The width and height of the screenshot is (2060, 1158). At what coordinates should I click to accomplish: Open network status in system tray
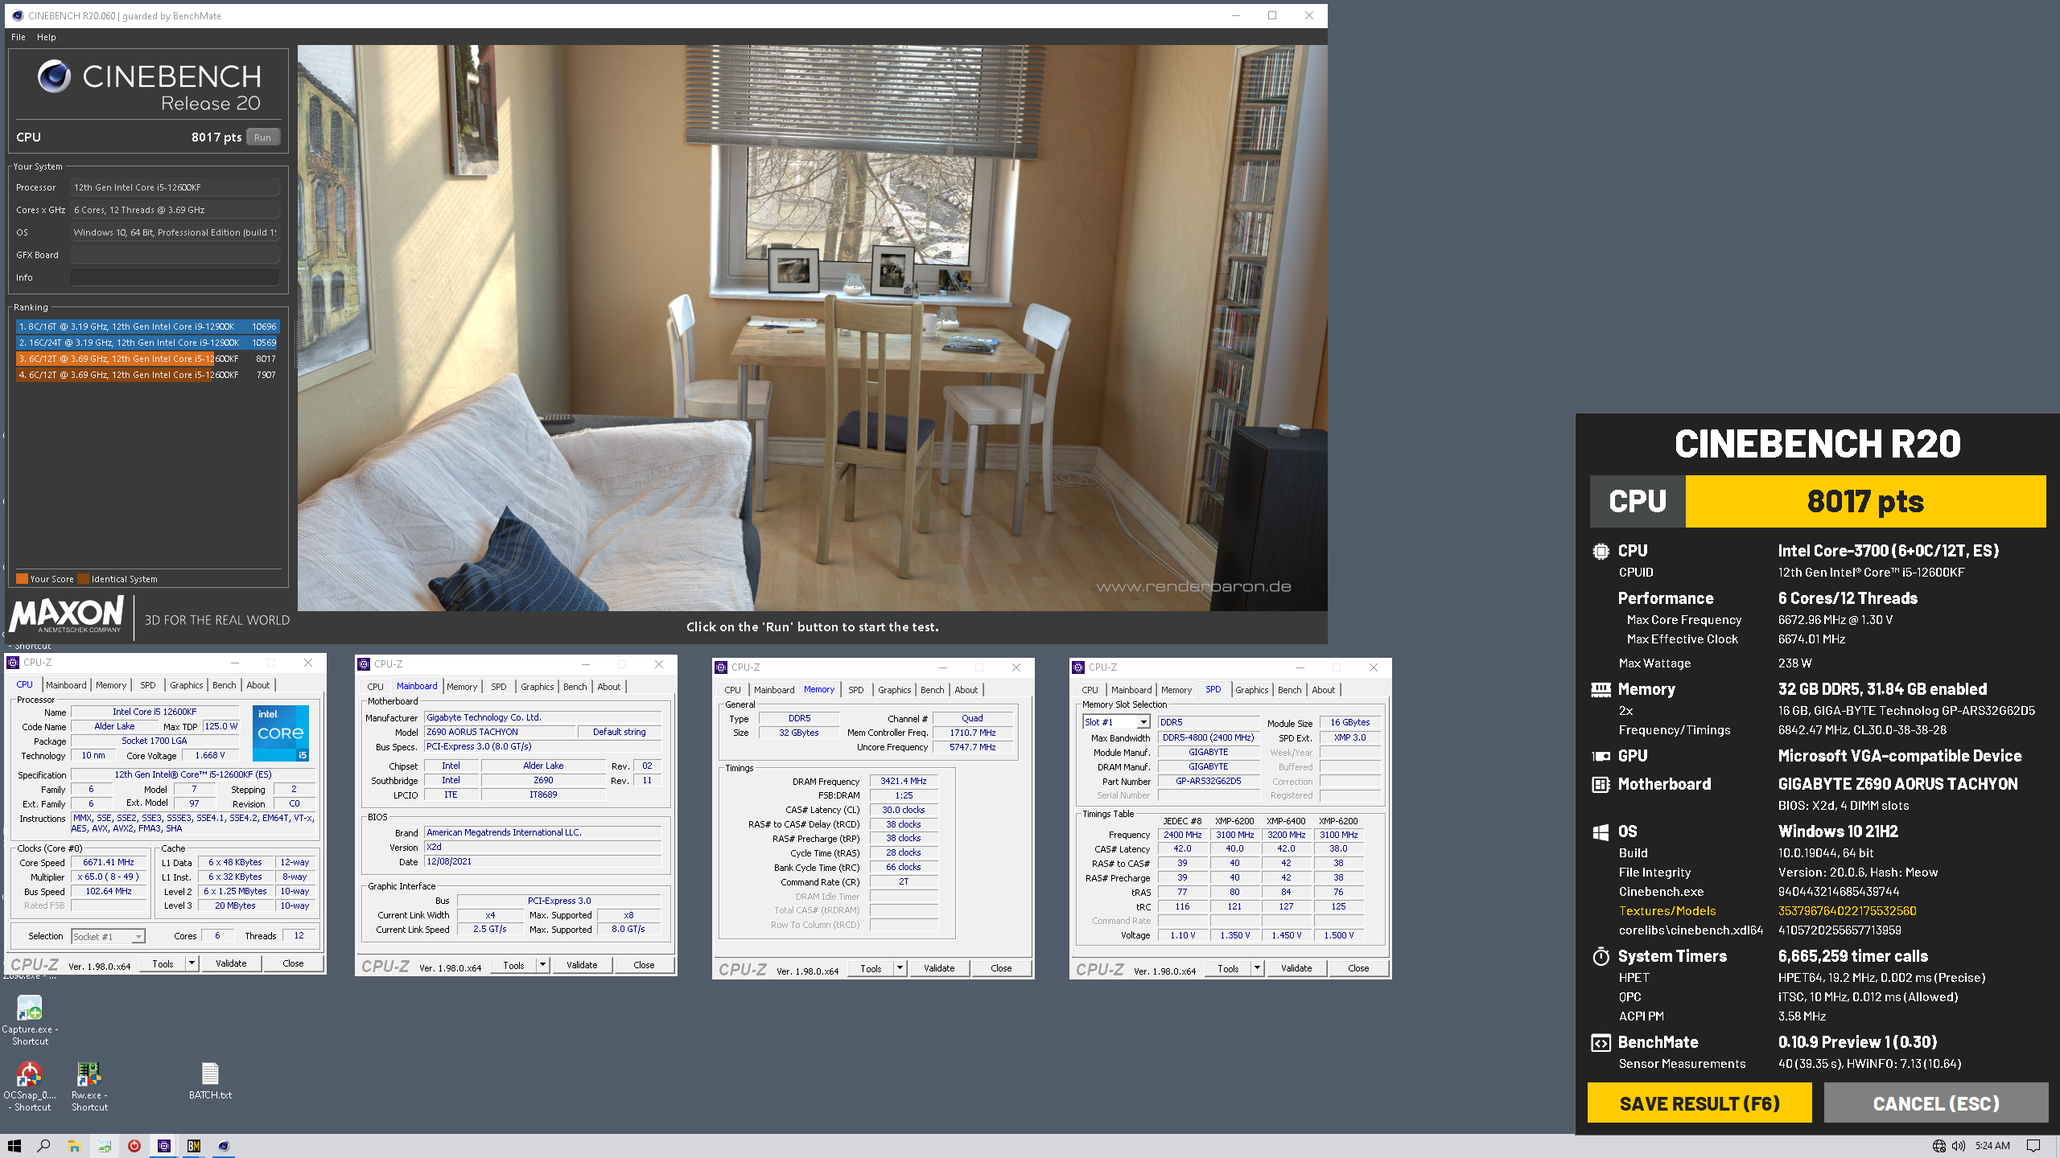(x=1939, y=1146)
